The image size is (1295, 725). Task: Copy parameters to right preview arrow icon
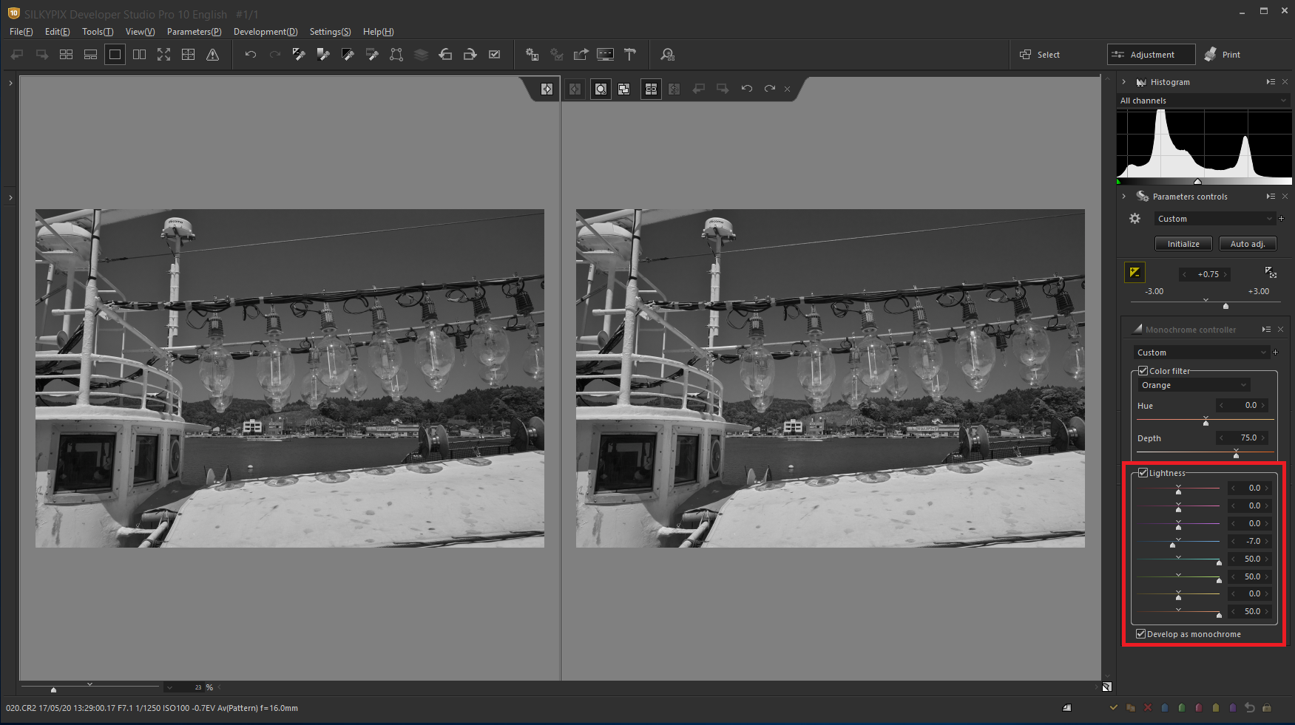[x=547, y=89]
